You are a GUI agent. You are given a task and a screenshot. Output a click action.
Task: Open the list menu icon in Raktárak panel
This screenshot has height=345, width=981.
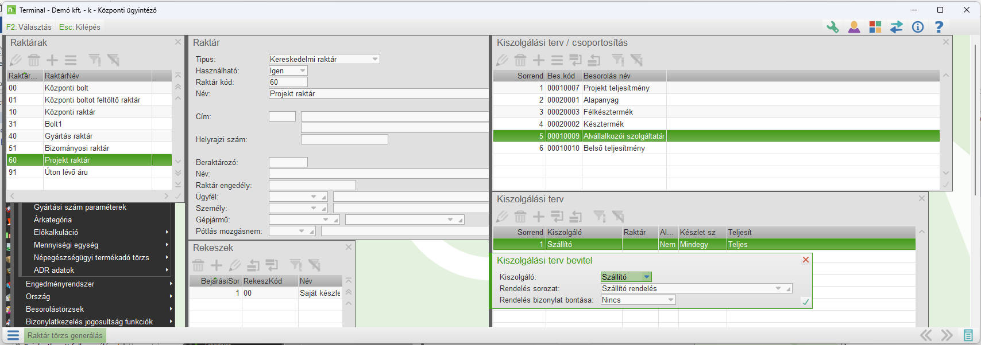tap(71, 60)
